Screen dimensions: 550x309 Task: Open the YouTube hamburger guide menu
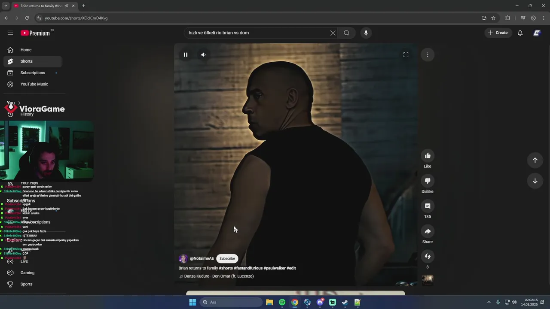click(x=10, y=33)
